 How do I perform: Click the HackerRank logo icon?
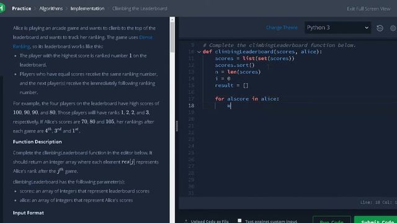click(2, 8)
